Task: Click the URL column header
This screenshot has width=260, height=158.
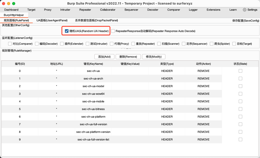Action: [57, 64]
